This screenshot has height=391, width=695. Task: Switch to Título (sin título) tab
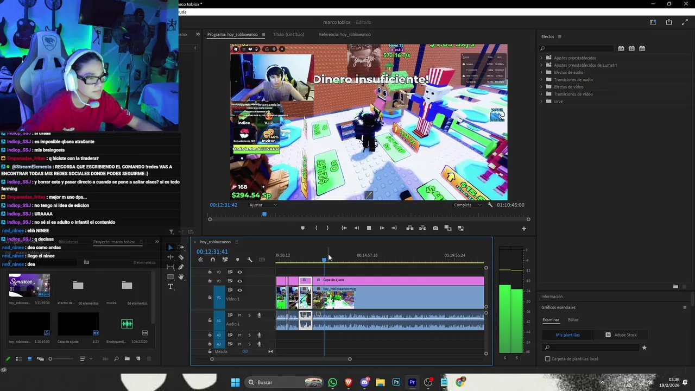point(288,34)
